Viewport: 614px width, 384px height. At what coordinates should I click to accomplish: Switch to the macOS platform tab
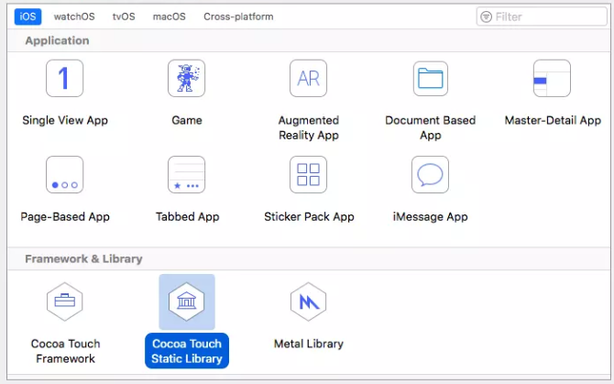[170, 16]
